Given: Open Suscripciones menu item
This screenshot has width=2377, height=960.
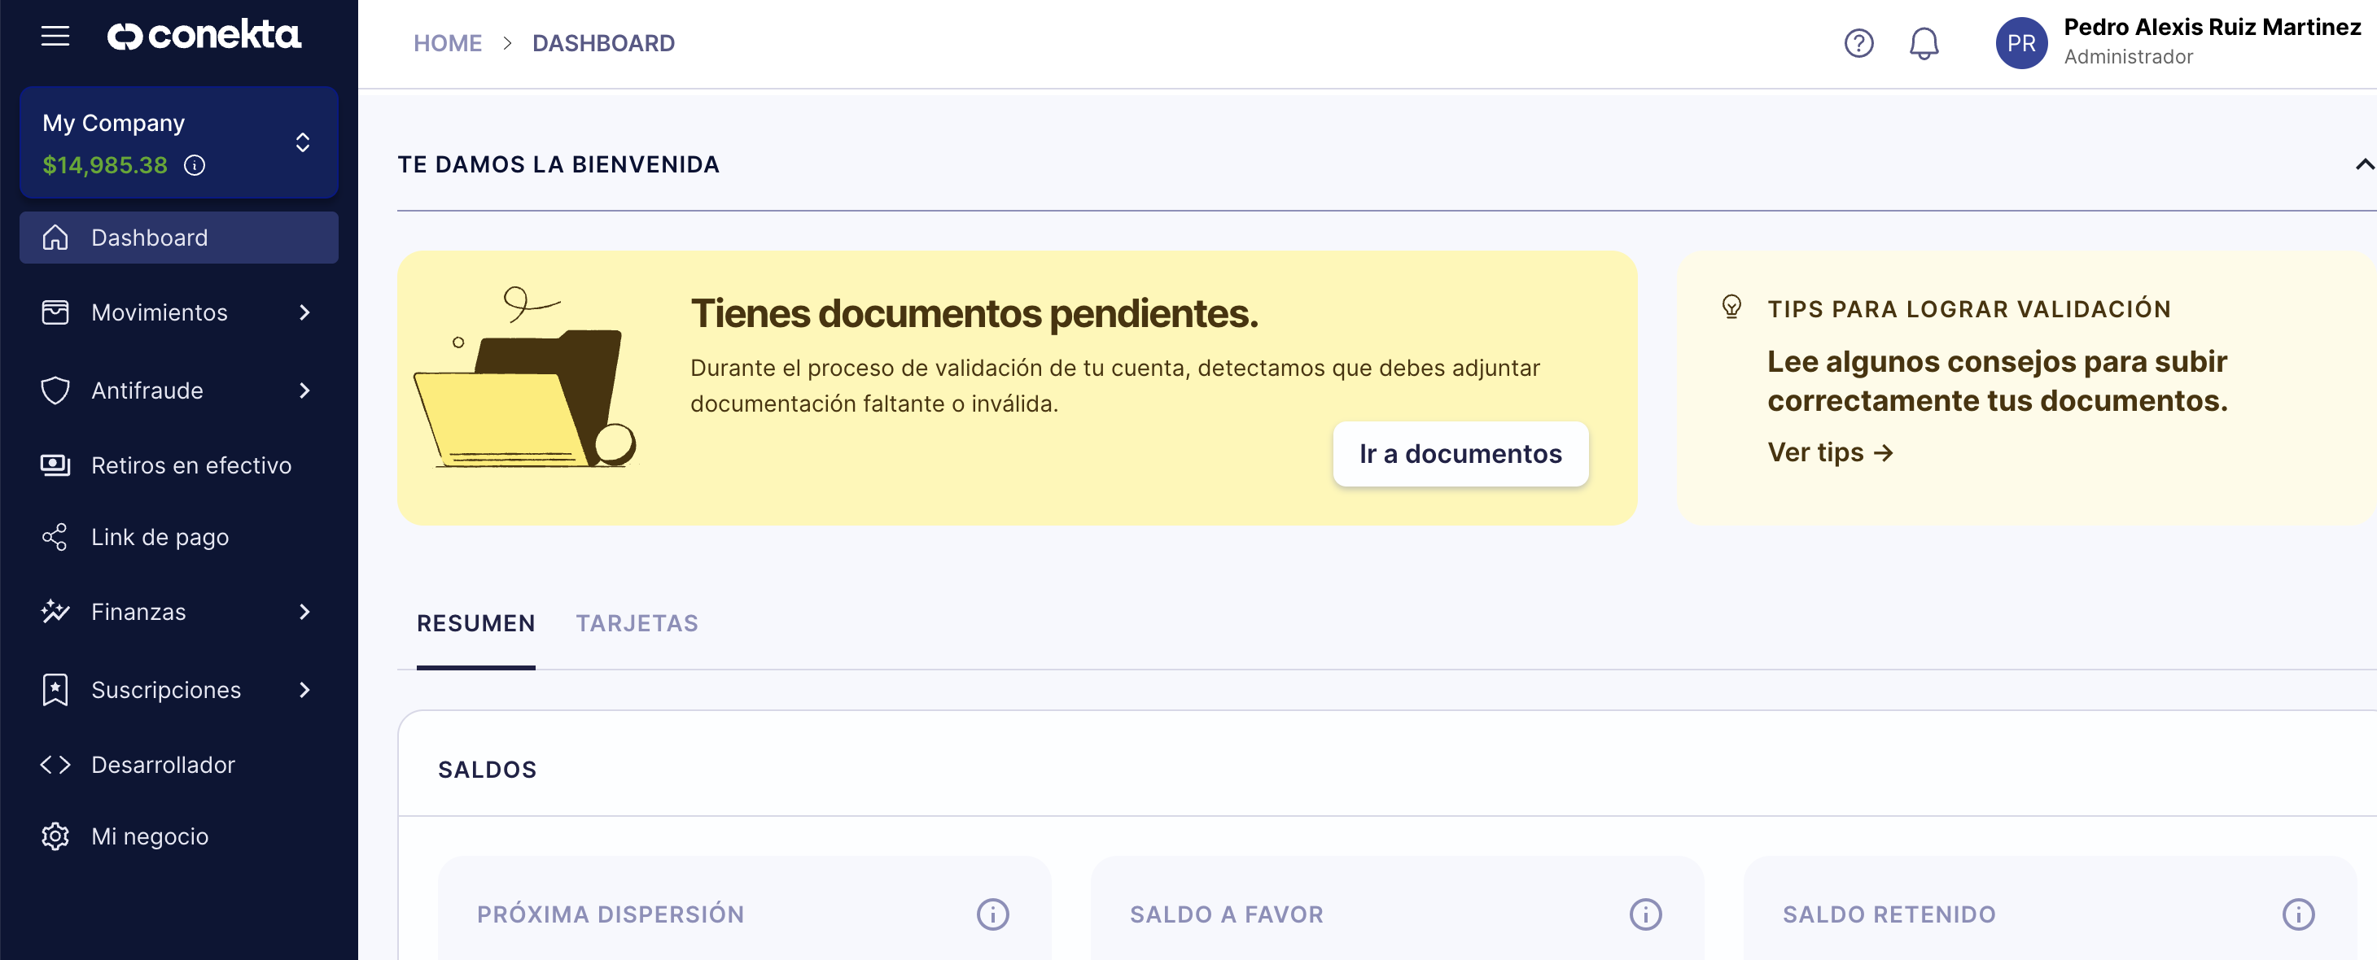Looking at the screenshot, I should tap(179, 690).
